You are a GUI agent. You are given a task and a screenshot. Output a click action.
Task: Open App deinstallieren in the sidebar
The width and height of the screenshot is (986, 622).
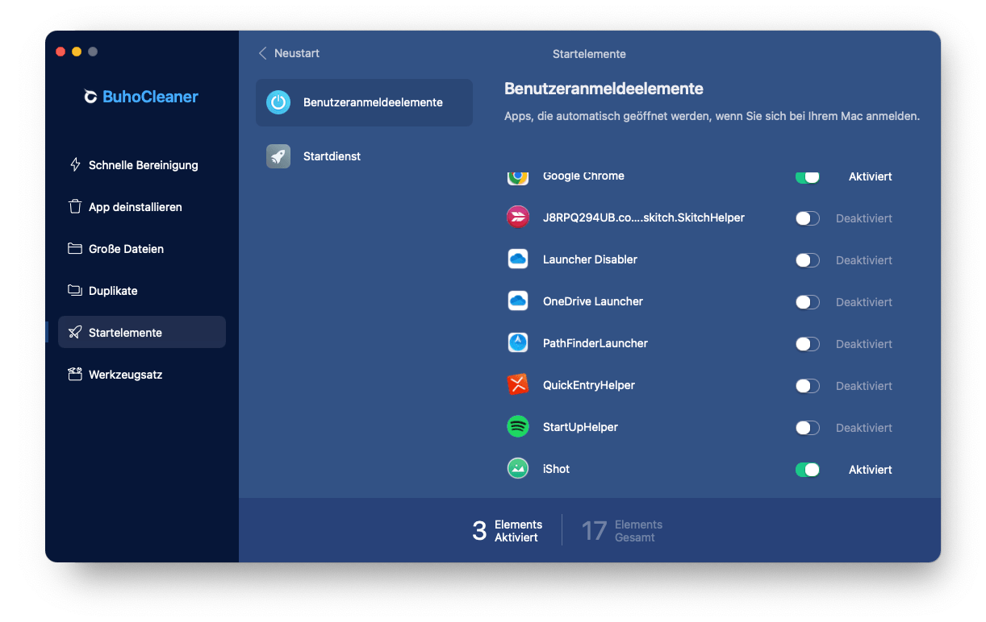tap(135, 207)
